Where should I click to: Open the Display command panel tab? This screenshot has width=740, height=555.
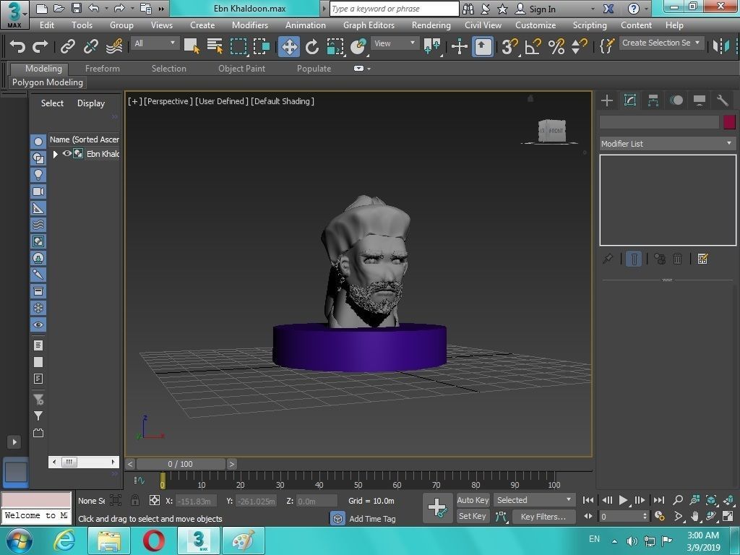[x=700, y=100]
